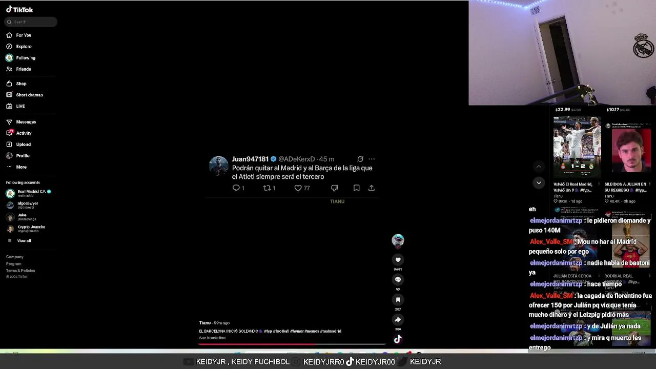Click See translation under the caption
The width and height of the screenshot is (656, 369).
[x=212, y=338]
